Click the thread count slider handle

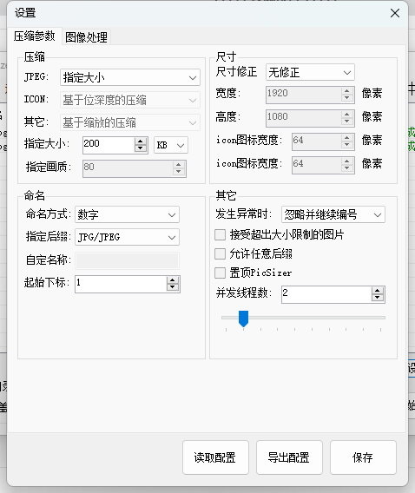click(x=243, y=319)
